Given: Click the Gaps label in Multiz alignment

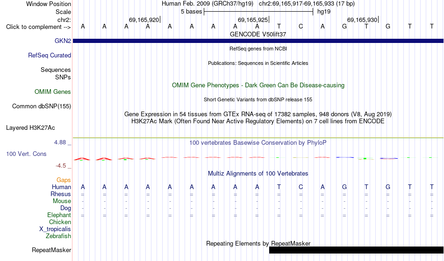Looking at the screenshot, I should pos(64,180).
